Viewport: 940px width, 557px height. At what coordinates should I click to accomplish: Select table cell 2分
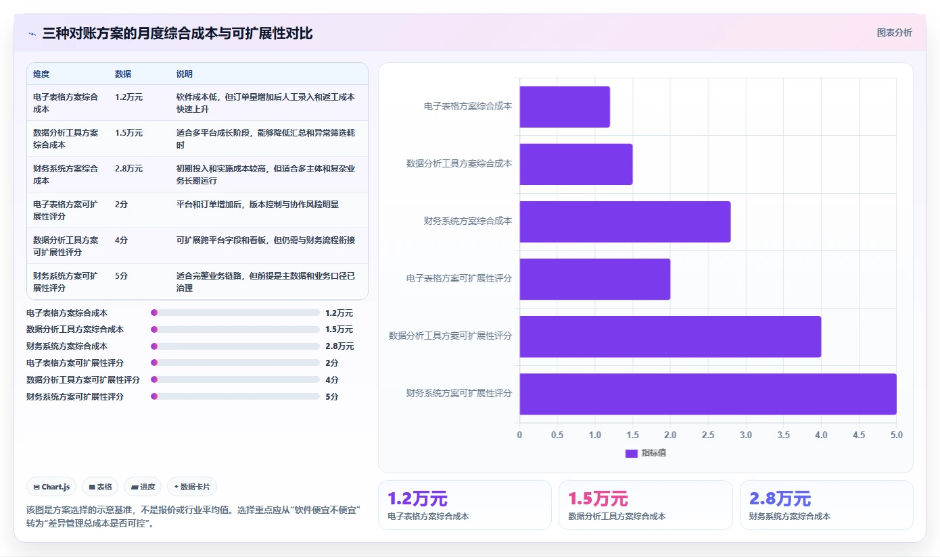point(122,205)
